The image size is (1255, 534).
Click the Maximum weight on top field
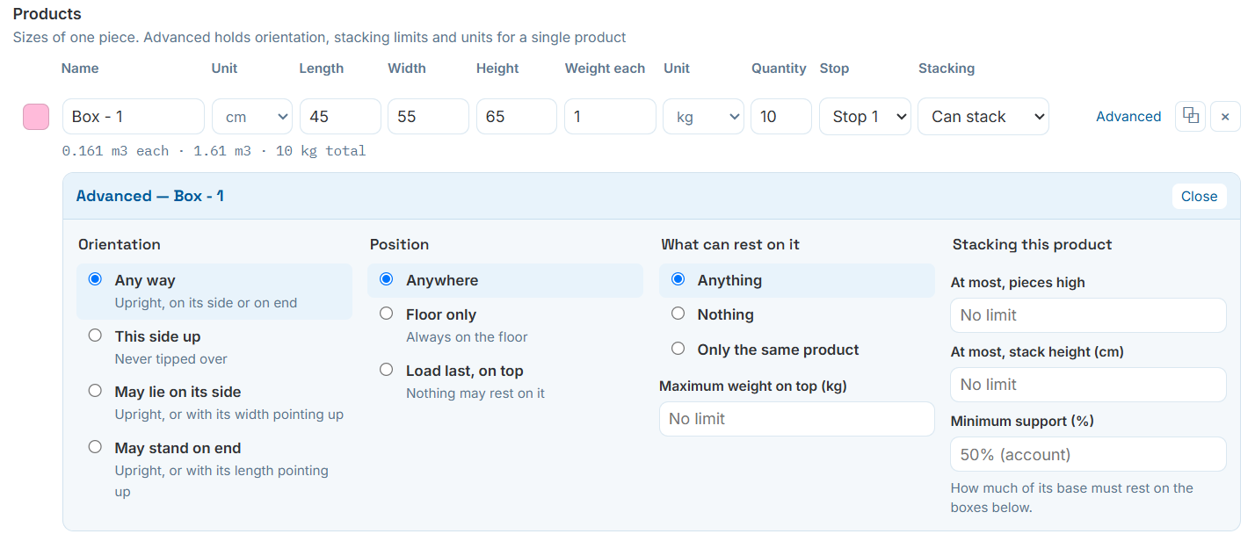point(797,419)
